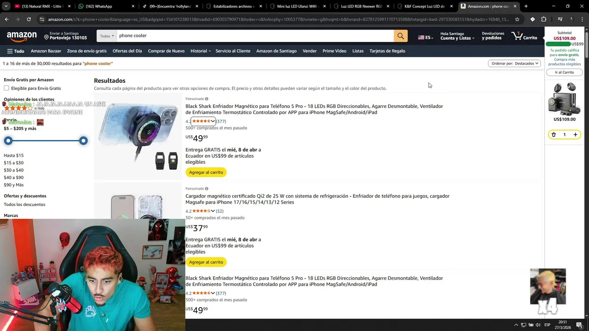Open Servicio al Cliente nav link

click(x=233, y=51)
